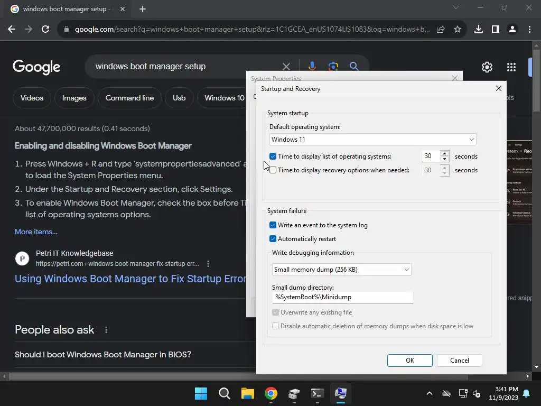This screenshot has width=541, height=406.
Task: Open more options for Petri result
Action: click(208, 264)
